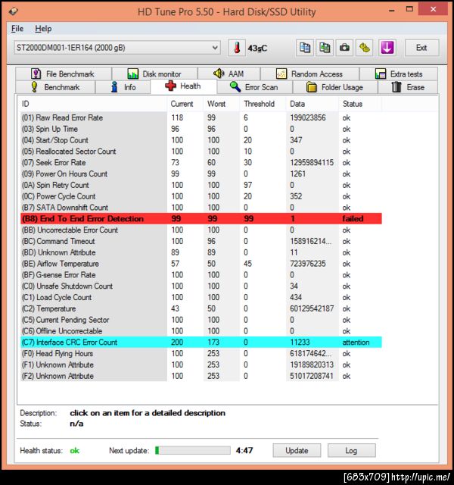Screen dimensions: 454x485
Task: Open the Random Access tab
Action: coord(309,74)
